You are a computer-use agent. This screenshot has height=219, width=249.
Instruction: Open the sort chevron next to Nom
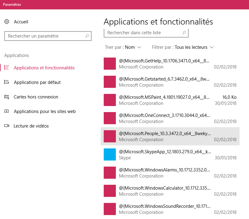click(x=140, y=47)
